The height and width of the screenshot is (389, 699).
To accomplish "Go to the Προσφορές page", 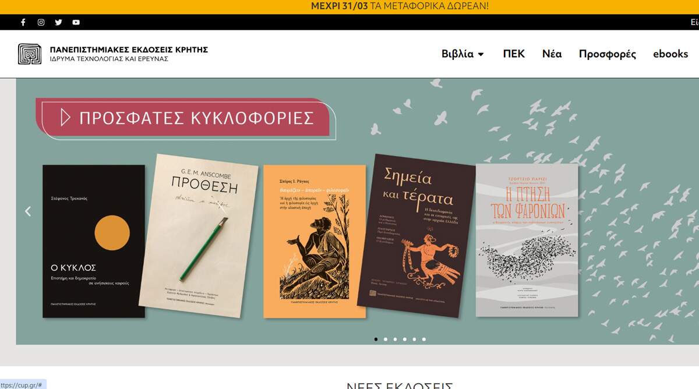I will coord(607,54).
